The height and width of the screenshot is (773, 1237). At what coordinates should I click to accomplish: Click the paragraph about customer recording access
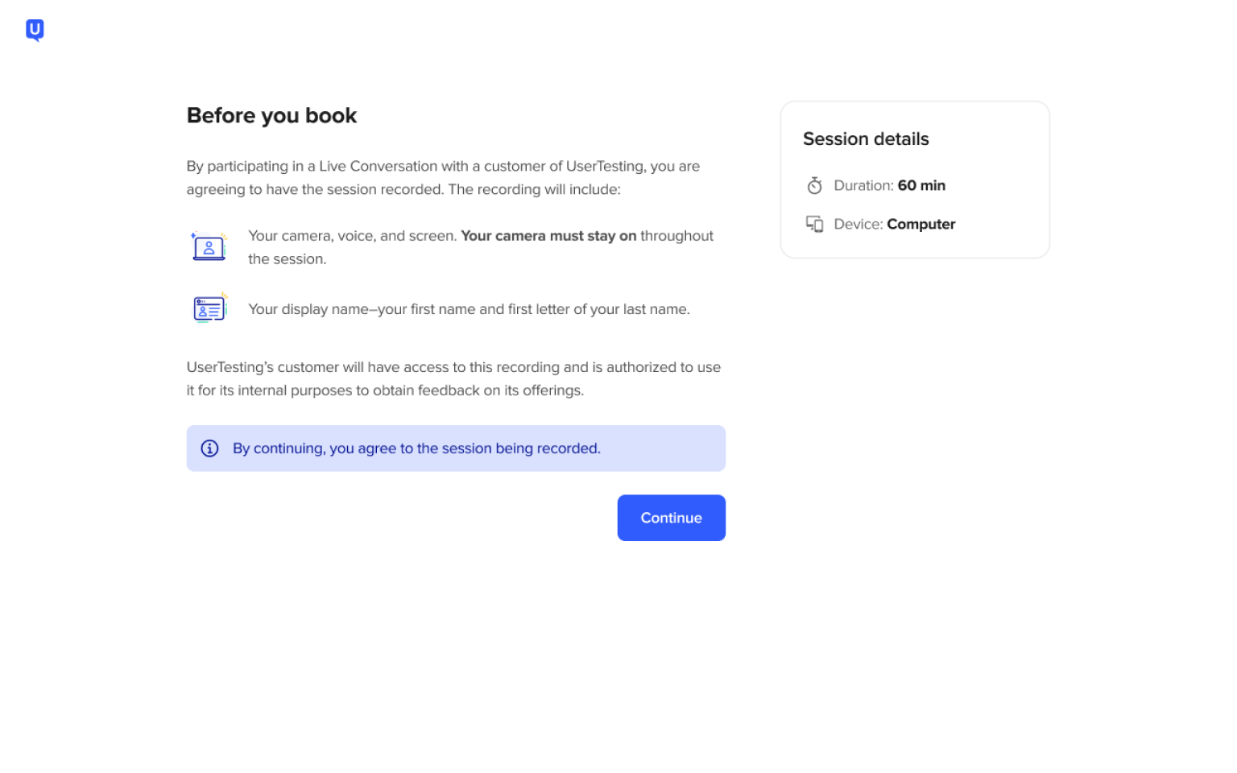point(453,378)
